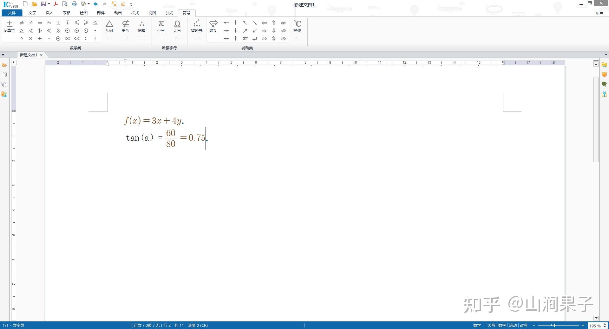Screen dimensions: 609x329
Task: Open the 文件 file menu
Action: click(12, 13)
